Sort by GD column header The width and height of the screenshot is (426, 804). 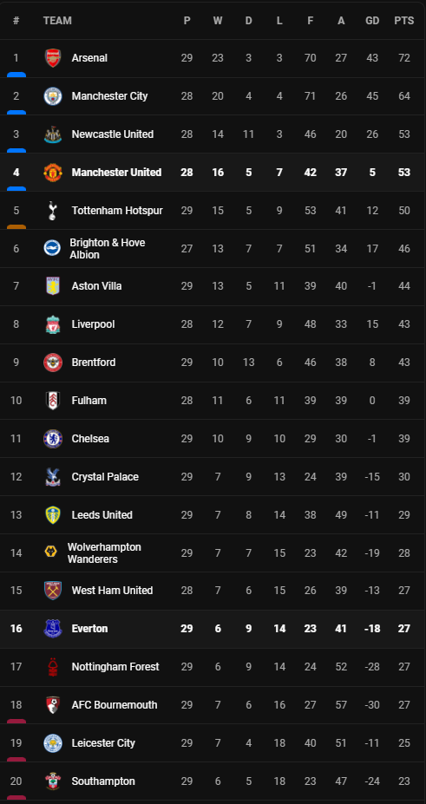[372, 21]
